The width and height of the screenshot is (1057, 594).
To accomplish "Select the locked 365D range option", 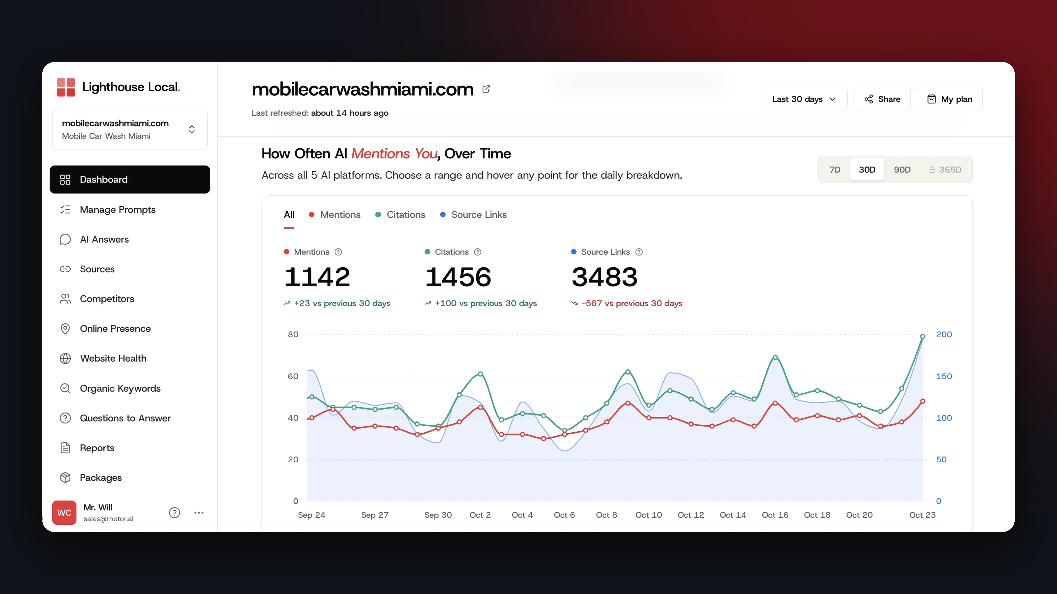I will click(945, 170).
